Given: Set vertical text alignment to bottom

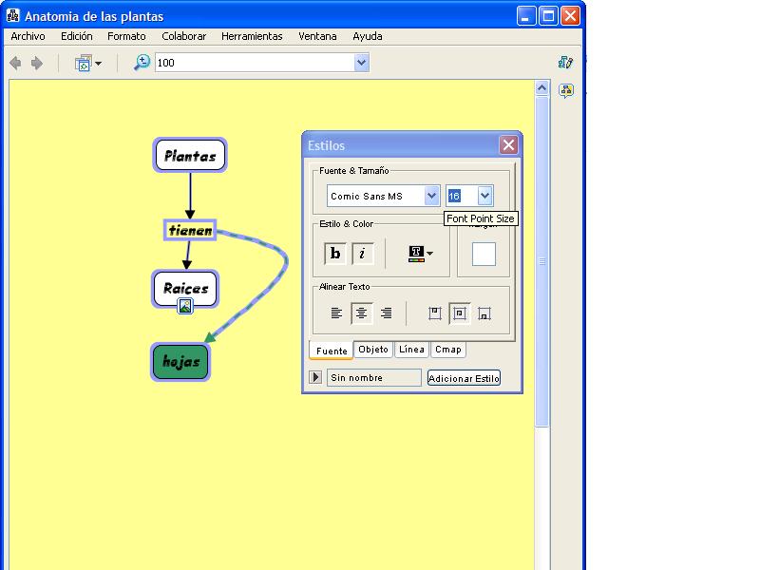Looking at the screenshot, I should point(484,313).
